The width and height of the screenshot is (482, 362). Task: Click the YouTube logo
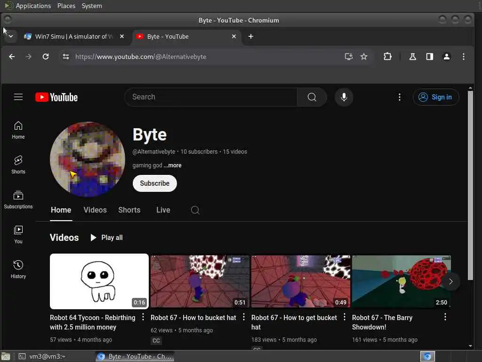pyautogui.click(x=56, y=97)
